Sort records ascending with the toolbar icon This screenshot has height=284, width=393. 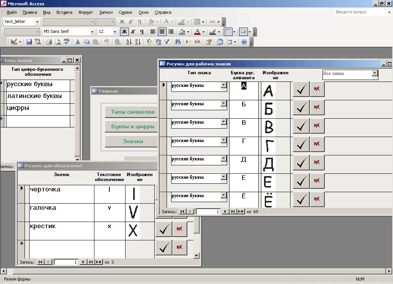[129, 42]
